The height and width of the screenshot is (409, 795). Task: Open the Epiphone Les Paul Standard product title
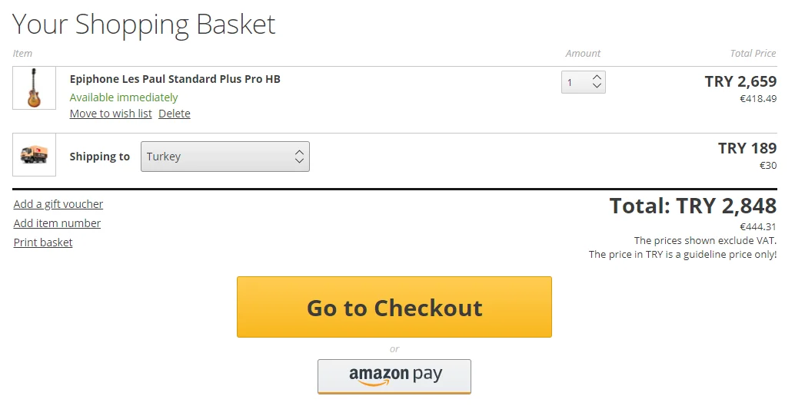pyautogui.click(x=175, y=79)
